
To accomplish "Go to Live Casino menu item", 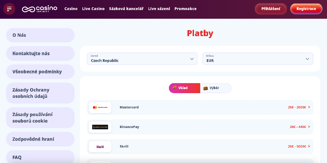I will click(x=93, y=9).
